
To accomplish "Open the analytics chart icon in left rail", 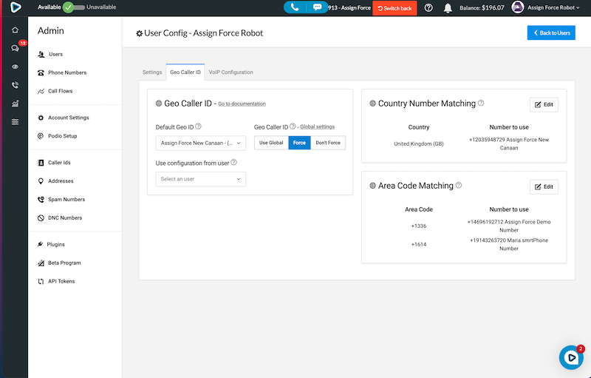I will (x=15, y=104).
